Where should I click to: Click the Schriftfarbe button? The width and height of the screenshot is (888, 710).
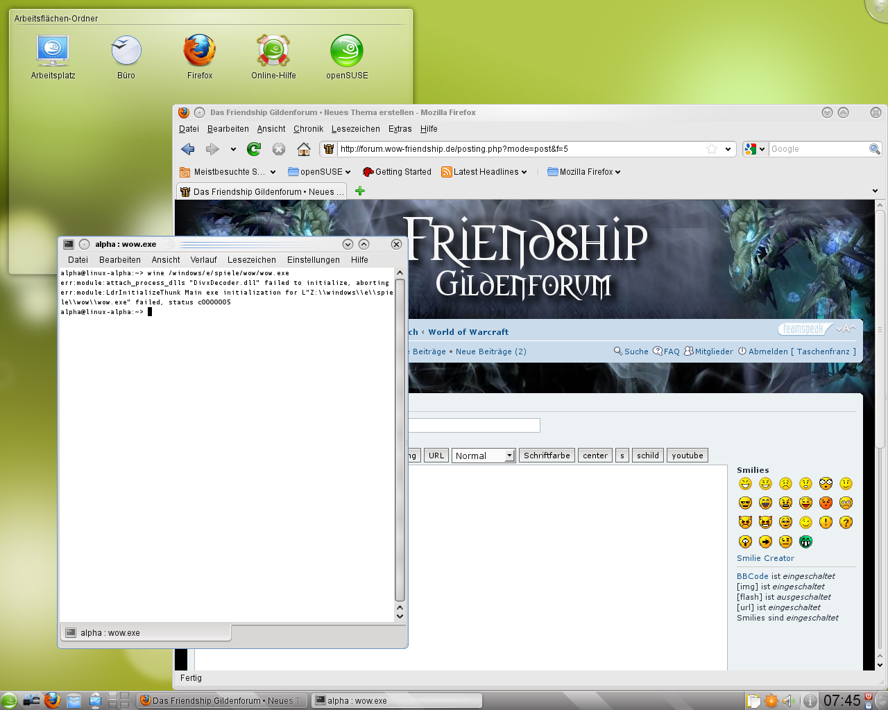tap(547, 456)
